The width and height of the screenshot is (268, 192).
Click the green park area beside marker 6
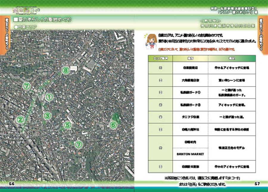click(x=116, y=118)
